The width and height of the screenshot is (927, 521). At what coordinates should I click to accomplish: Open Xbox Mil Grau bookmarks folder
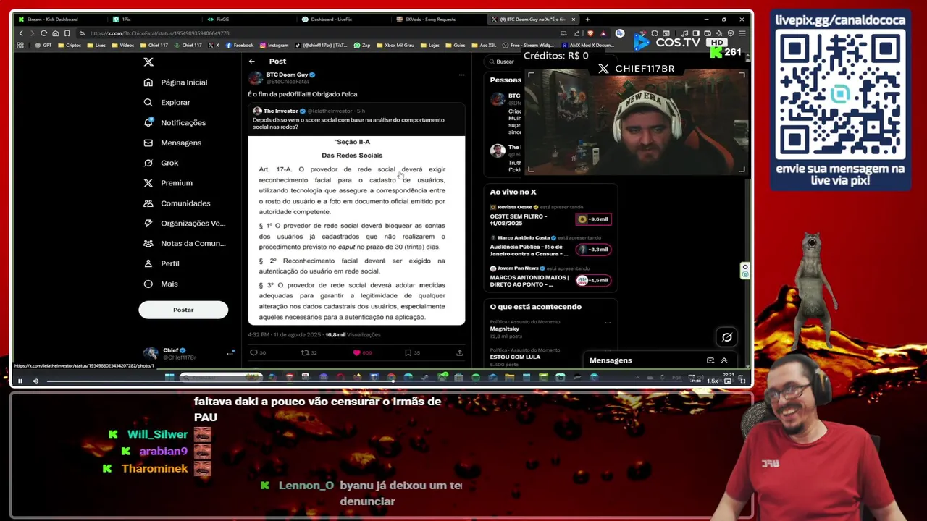pyautogui.click(x=395, y=46)
